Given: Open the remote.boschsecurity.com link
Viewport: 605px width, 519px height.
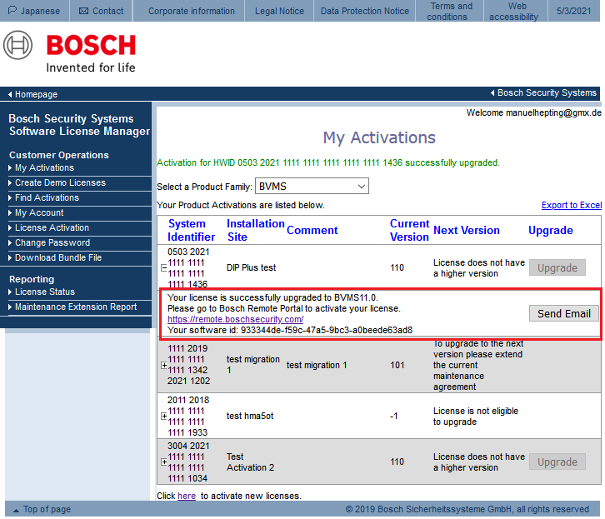Looking at the screenshot, I should pos(235,319).
